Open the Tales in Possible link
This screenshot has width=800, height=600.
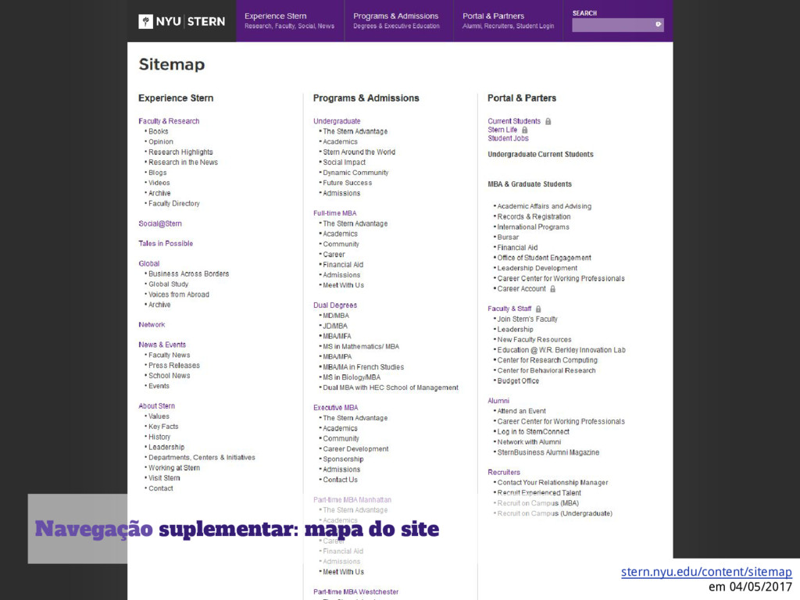[166, 244]
